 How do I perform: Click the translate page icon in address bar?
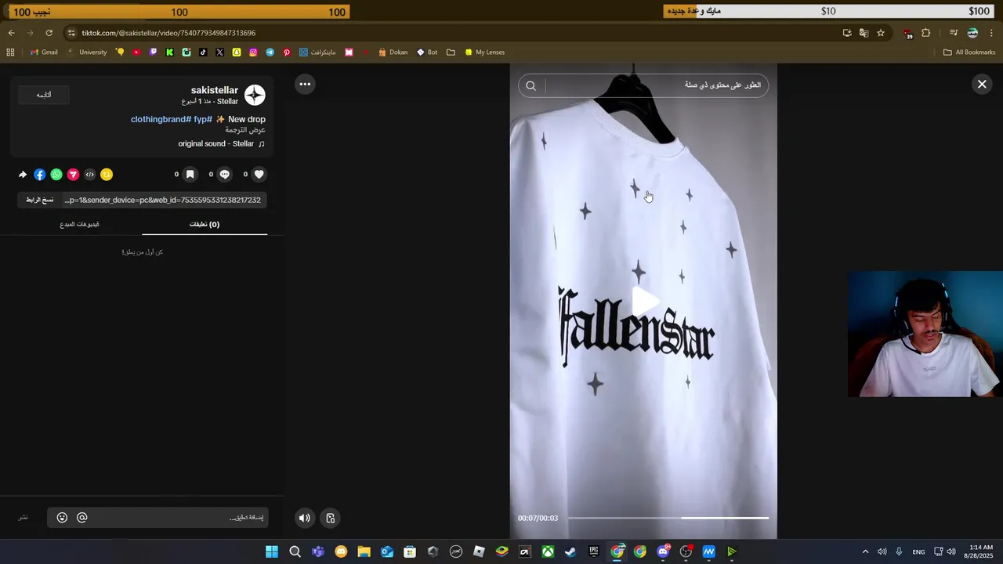(864, 33)
